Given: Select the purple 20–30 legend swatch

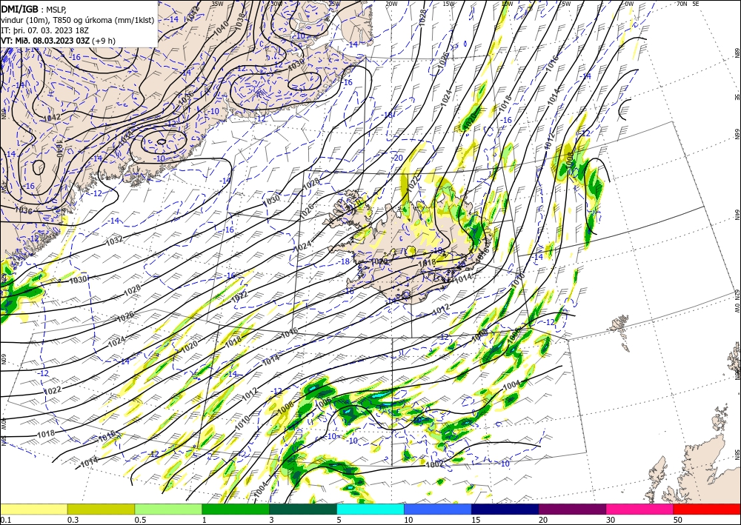Looking at the screenshot, I should click(572, 509).
